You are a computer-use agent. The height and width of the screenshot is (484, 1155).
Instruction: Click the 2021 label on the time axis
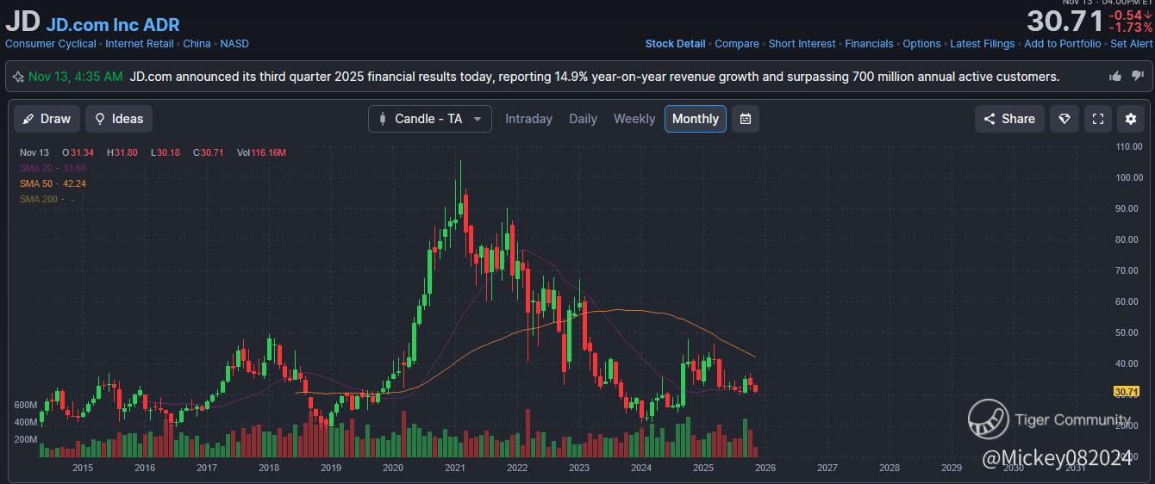455,468
